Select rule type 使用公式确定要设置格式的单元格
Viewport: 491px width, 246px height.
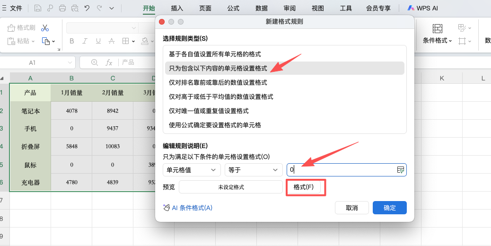[x=285, y=125]
